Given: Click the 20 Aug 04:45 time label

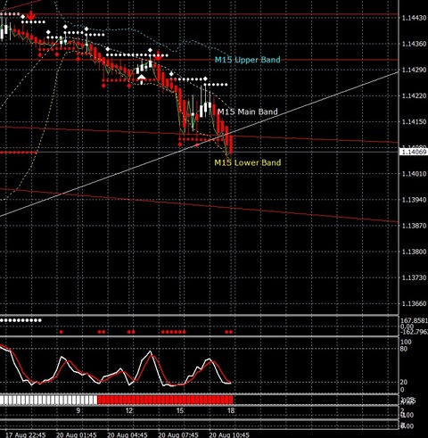Looking at the screenshot, I should (128, 434).
